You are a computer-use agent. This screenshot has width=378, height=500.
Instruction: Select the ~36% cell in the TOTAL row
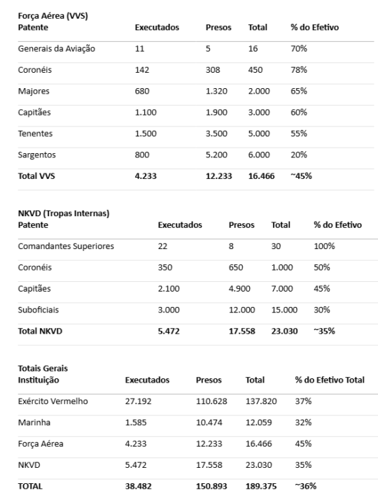tap(305, 486)
